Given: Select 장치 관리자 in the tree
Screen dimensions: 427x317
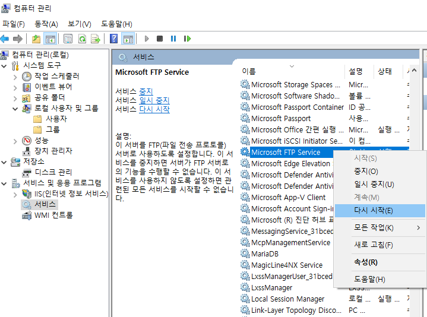Looking at the screenshot, I should 53,151.
